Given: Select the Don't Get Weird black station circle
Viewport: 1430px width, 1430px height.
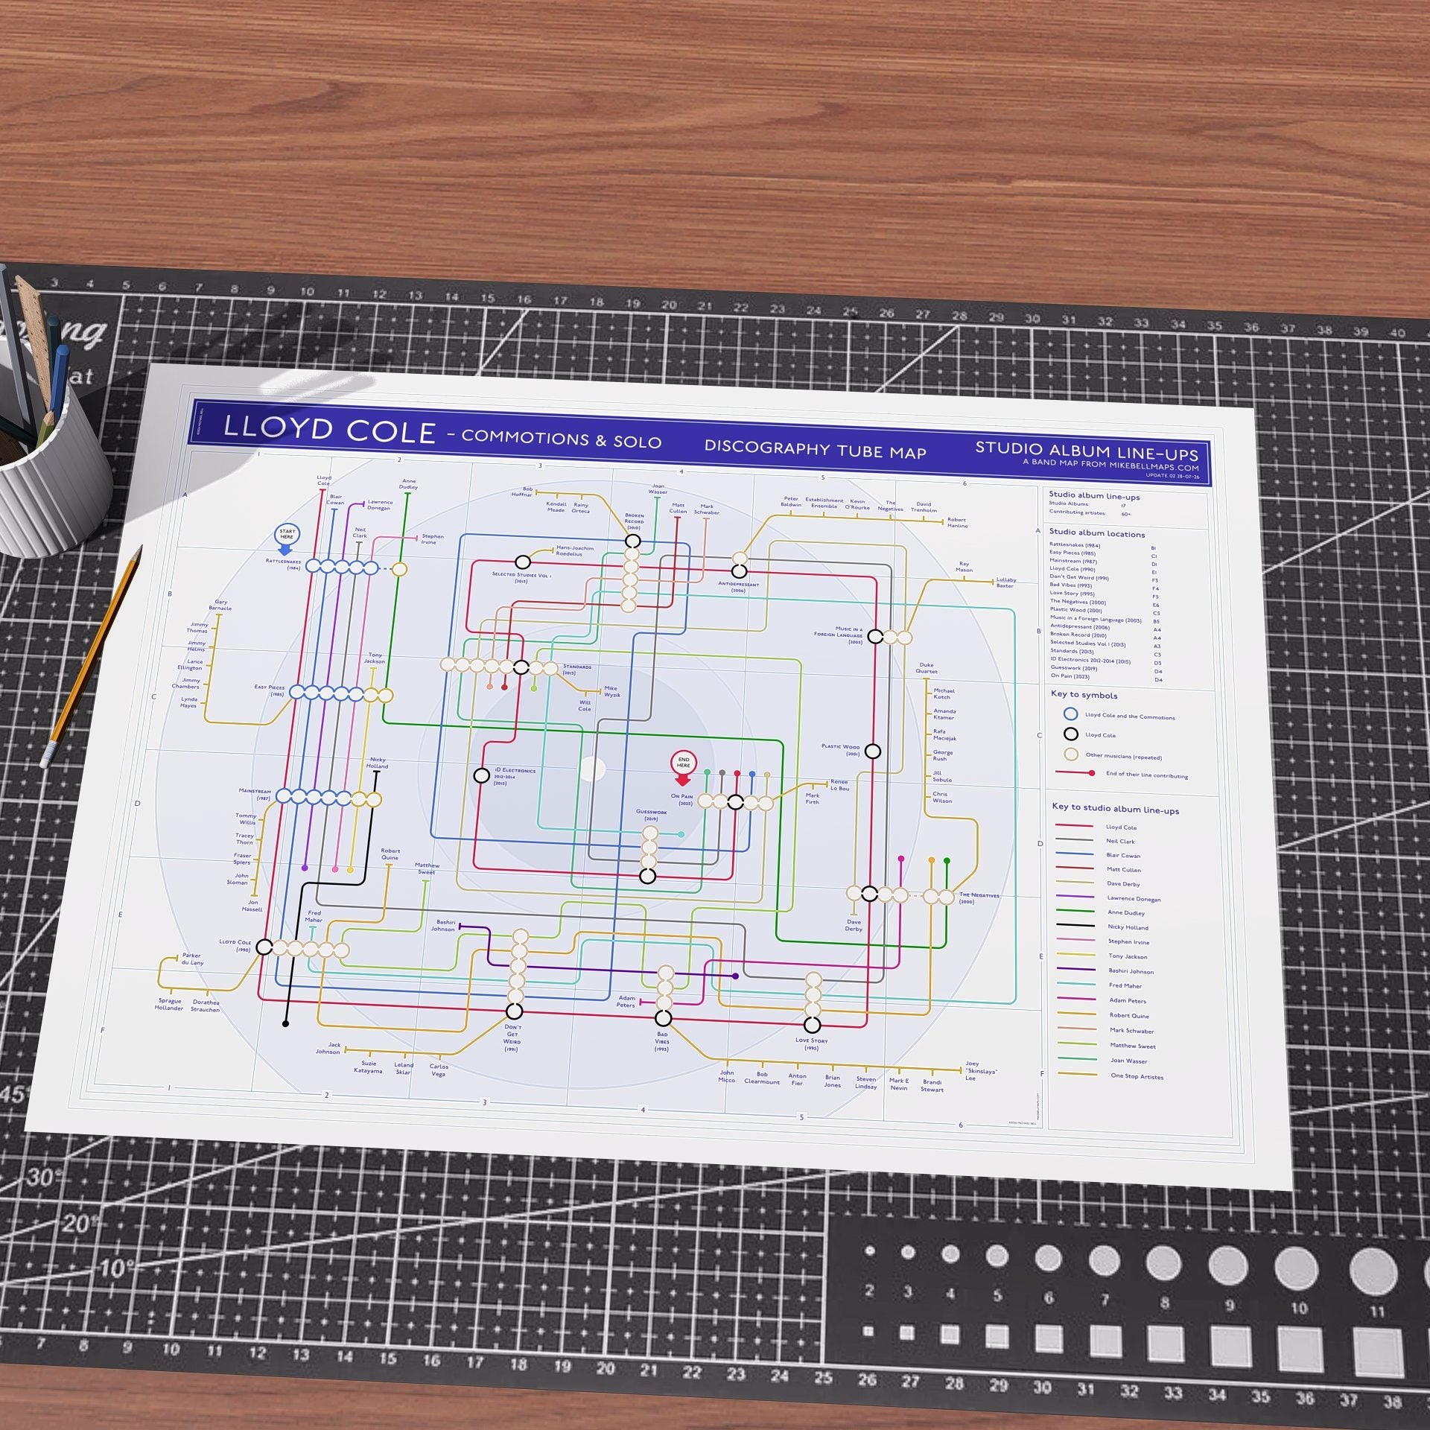Looking at the screenshot, I should pyautogui.click(x=514, y=1011).
